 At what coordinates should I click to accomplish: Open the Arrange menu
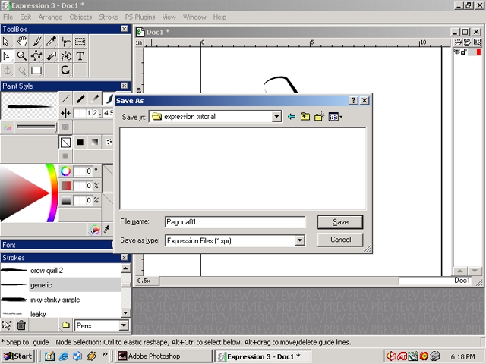click(x=50, y=17)
